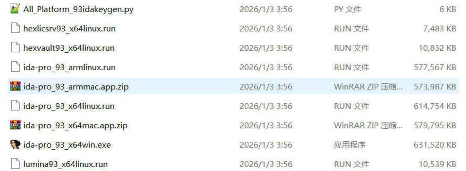Viewport: 466px width, 171px height.
Task: Click the blank file icon for hexlicsrv93_x64linux.run
Action: pyautogui.click(x=15, y=28)
